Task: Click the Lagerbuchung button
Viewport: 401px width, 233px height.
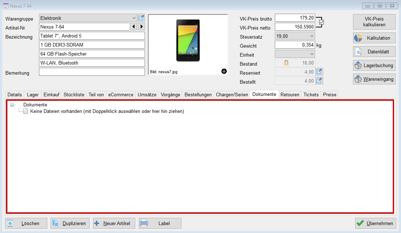Action: [374, 66]
